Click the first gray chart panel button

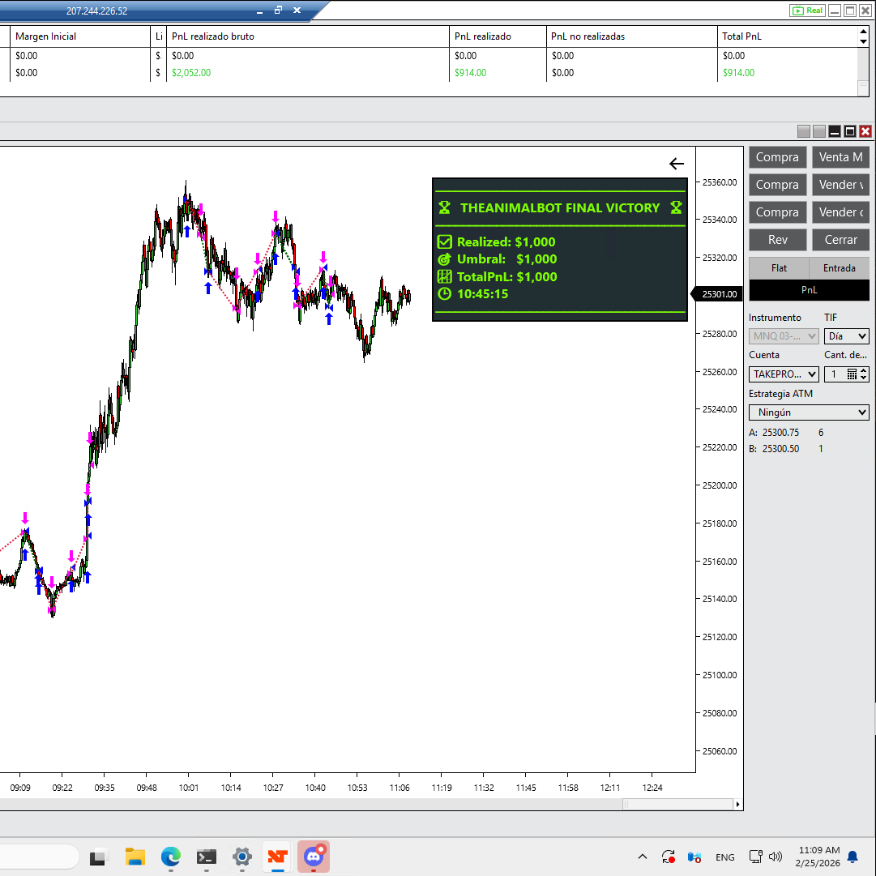804,131
